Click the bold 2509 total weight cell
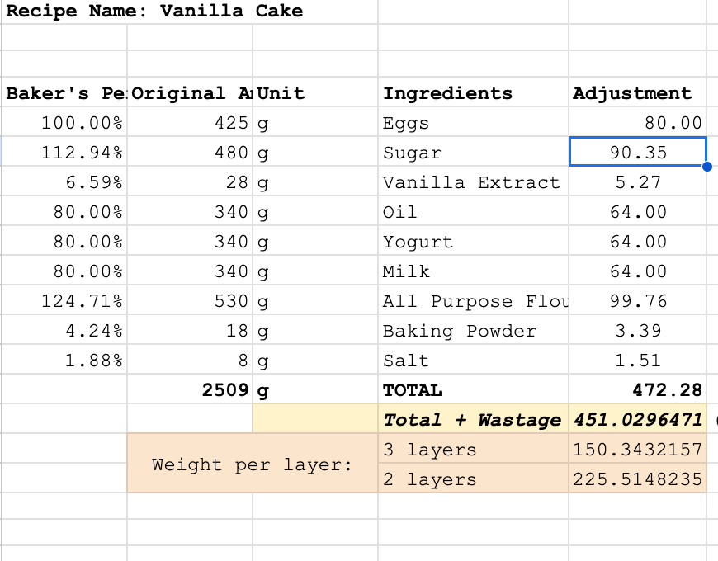Image resolution: width=718 pixels, height=561 pixels. pos(190,389)
